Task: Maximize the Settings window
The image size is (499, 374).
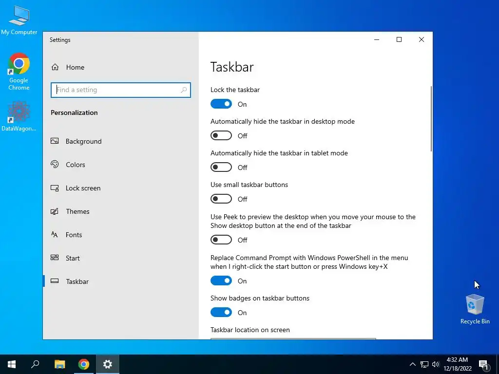Action: click(x=399, y=39)
